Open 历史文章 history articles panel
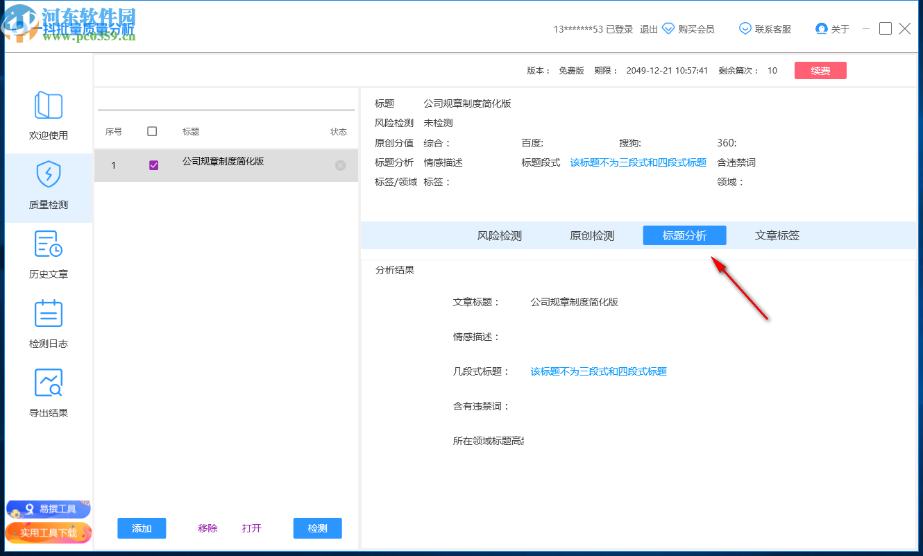Image resolution: width=923 pixels, height=556 pixels. [48, 254]
